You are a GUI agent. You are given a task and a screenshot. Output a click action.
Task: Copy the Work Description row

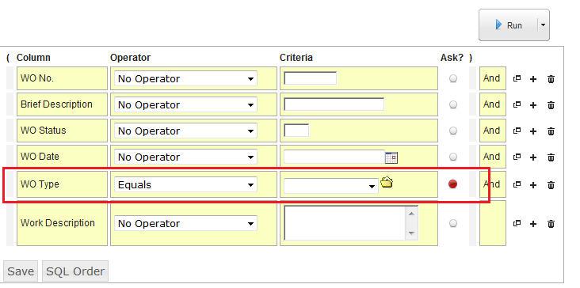pyautogui.click(x=517, y=223)
